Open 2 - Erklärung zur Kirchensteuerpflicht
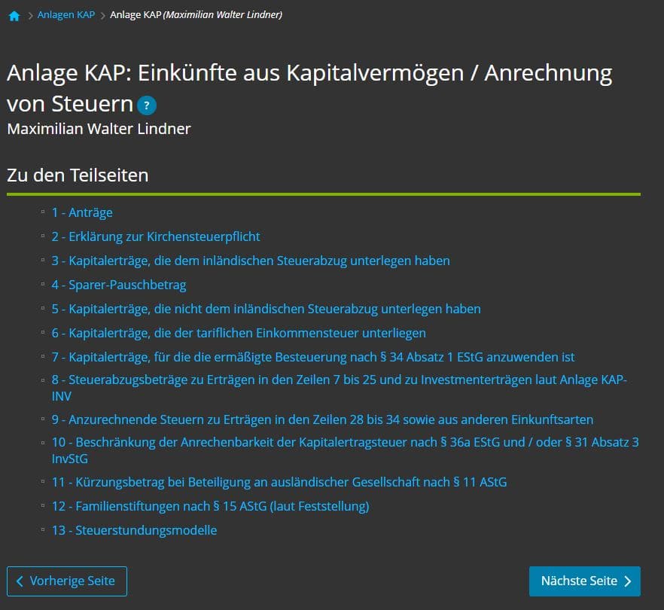 click(157, 236)
